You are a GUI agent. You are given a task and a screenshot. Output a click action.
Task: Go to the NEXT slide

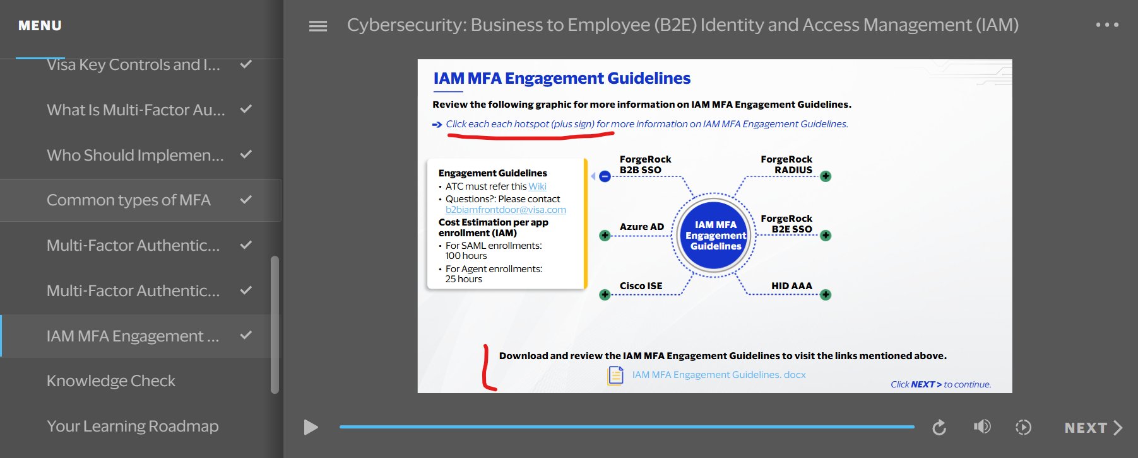1093,428
